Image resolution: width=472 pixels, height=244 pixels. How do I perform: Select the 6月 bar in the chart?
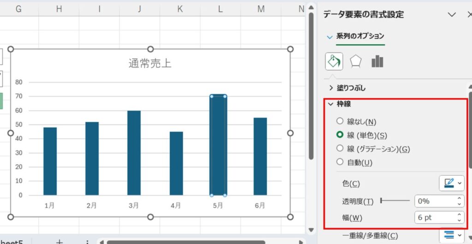point(260,156)
